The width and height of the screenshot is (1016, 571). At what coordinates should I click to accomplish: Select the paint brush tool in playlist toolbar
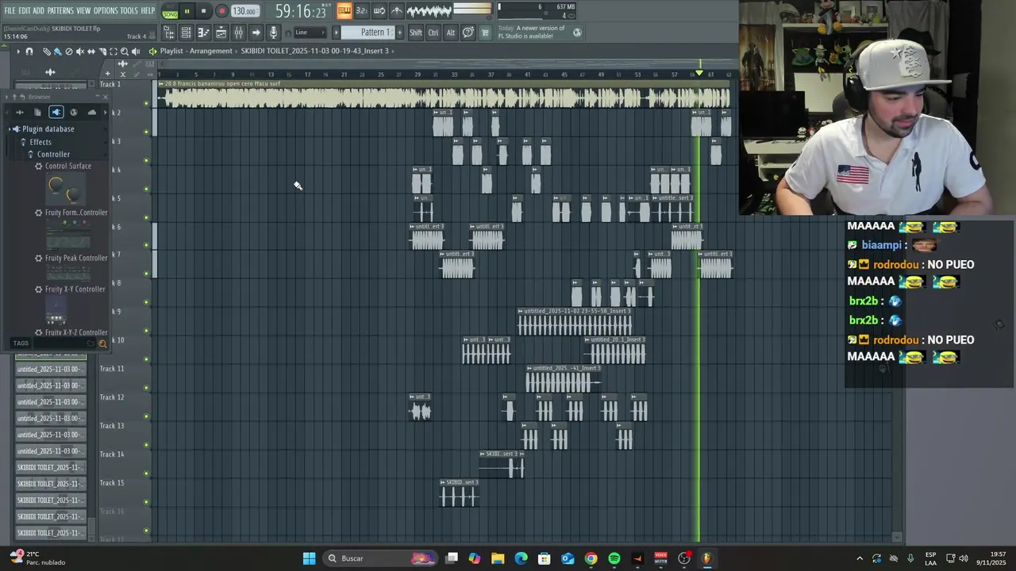coord(57,52)
